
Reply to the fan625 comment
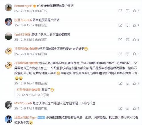tap(128, 40)
